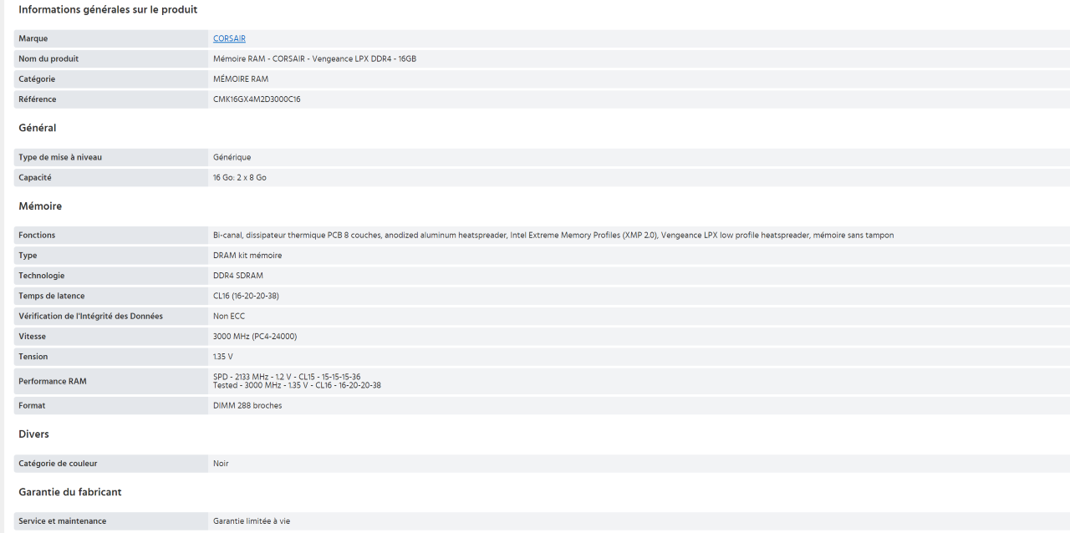Select speed value '3000 MHz (PC4-24000)'

point(255,336)
